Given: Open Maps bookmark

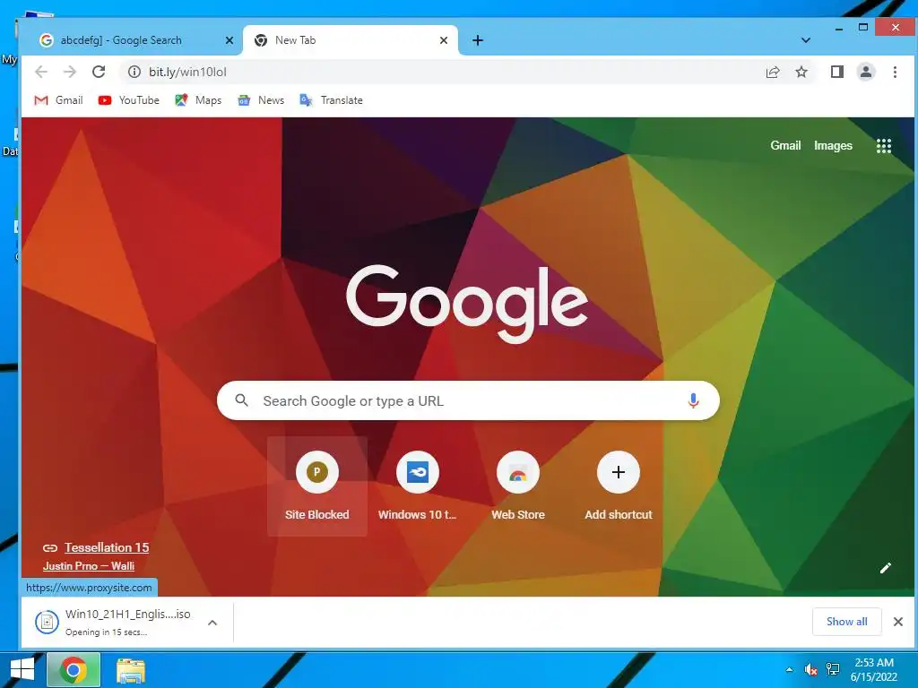Looking at the screenshot, I should coord(198,100).
